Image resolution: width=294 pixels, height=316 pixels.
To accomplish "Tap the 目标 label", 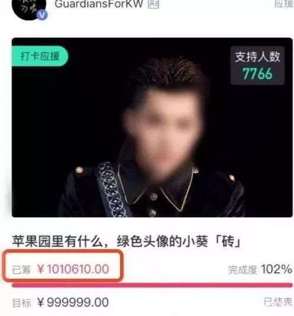I will (x=22, y=303).
